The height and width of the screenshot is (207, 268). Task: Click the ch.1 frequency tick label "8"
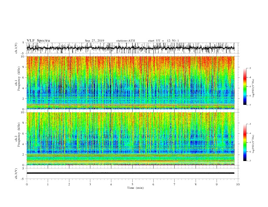24,67
